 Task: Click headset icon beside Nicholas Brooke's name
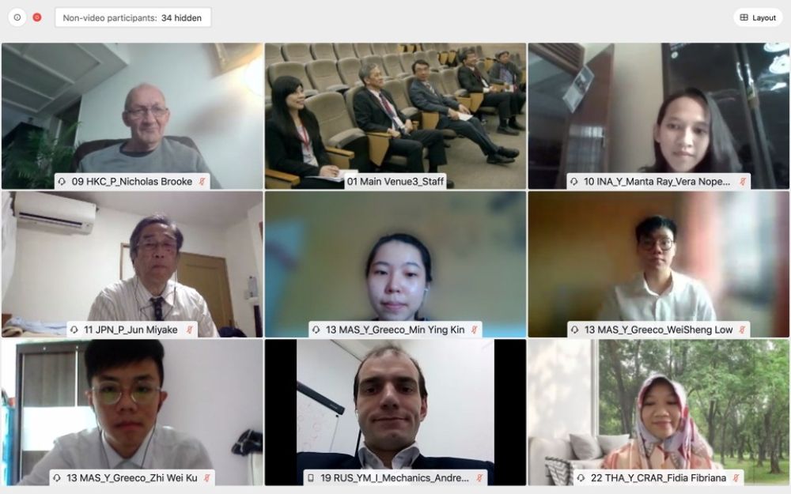click(62, 182)
